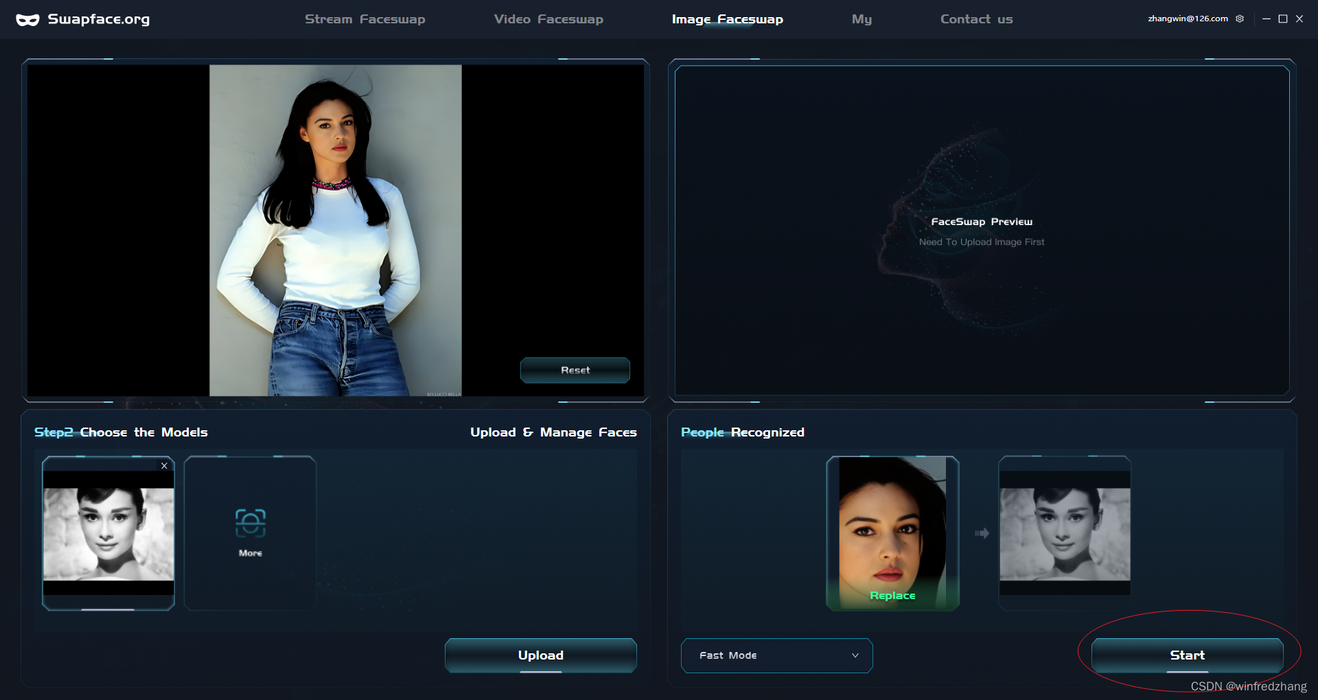Viewport: 1318px width, 700px height.
Task: Select the recognized face labeled Replace
Action: [x=893, y=533]
